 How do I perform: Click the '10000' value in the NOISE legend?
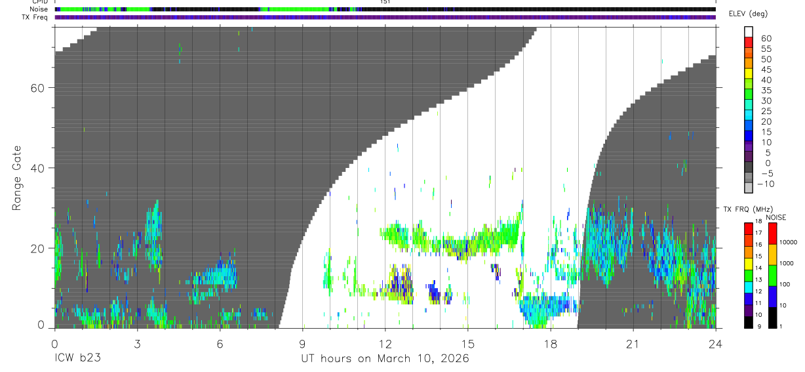click(x=788, y=242)
